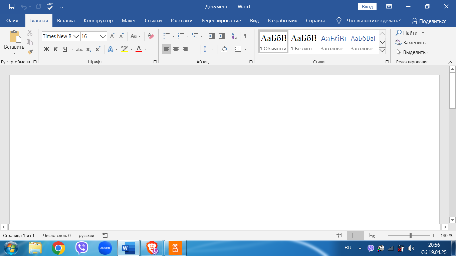Click the Вход sign-in button
This screenshot has width=456, height=256.
click(x=367, y=7)
